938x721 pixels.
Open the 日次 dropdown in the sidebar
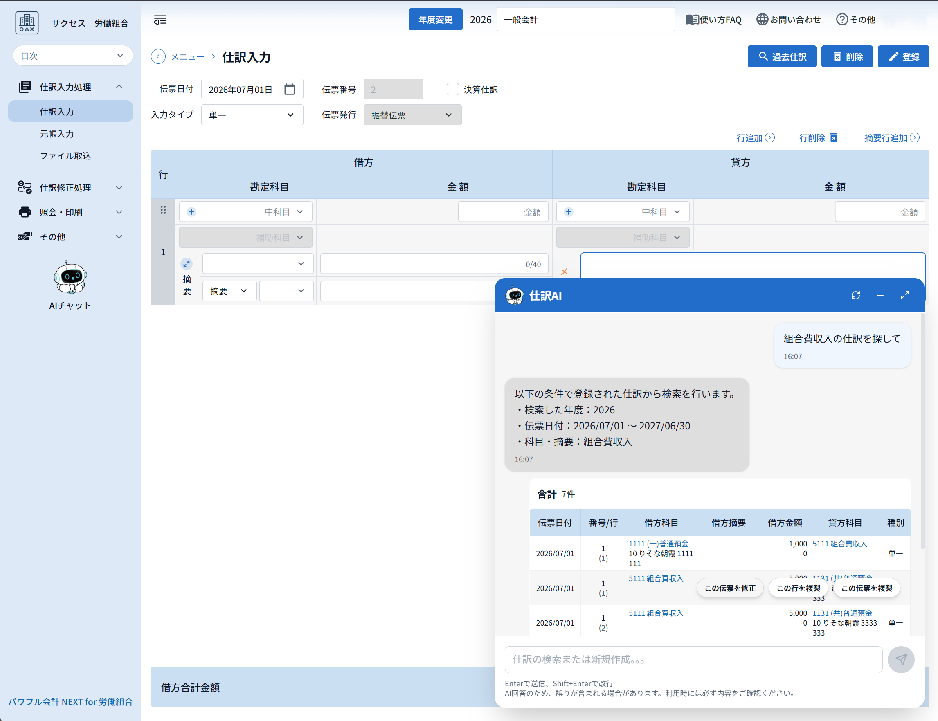(72, 55)
